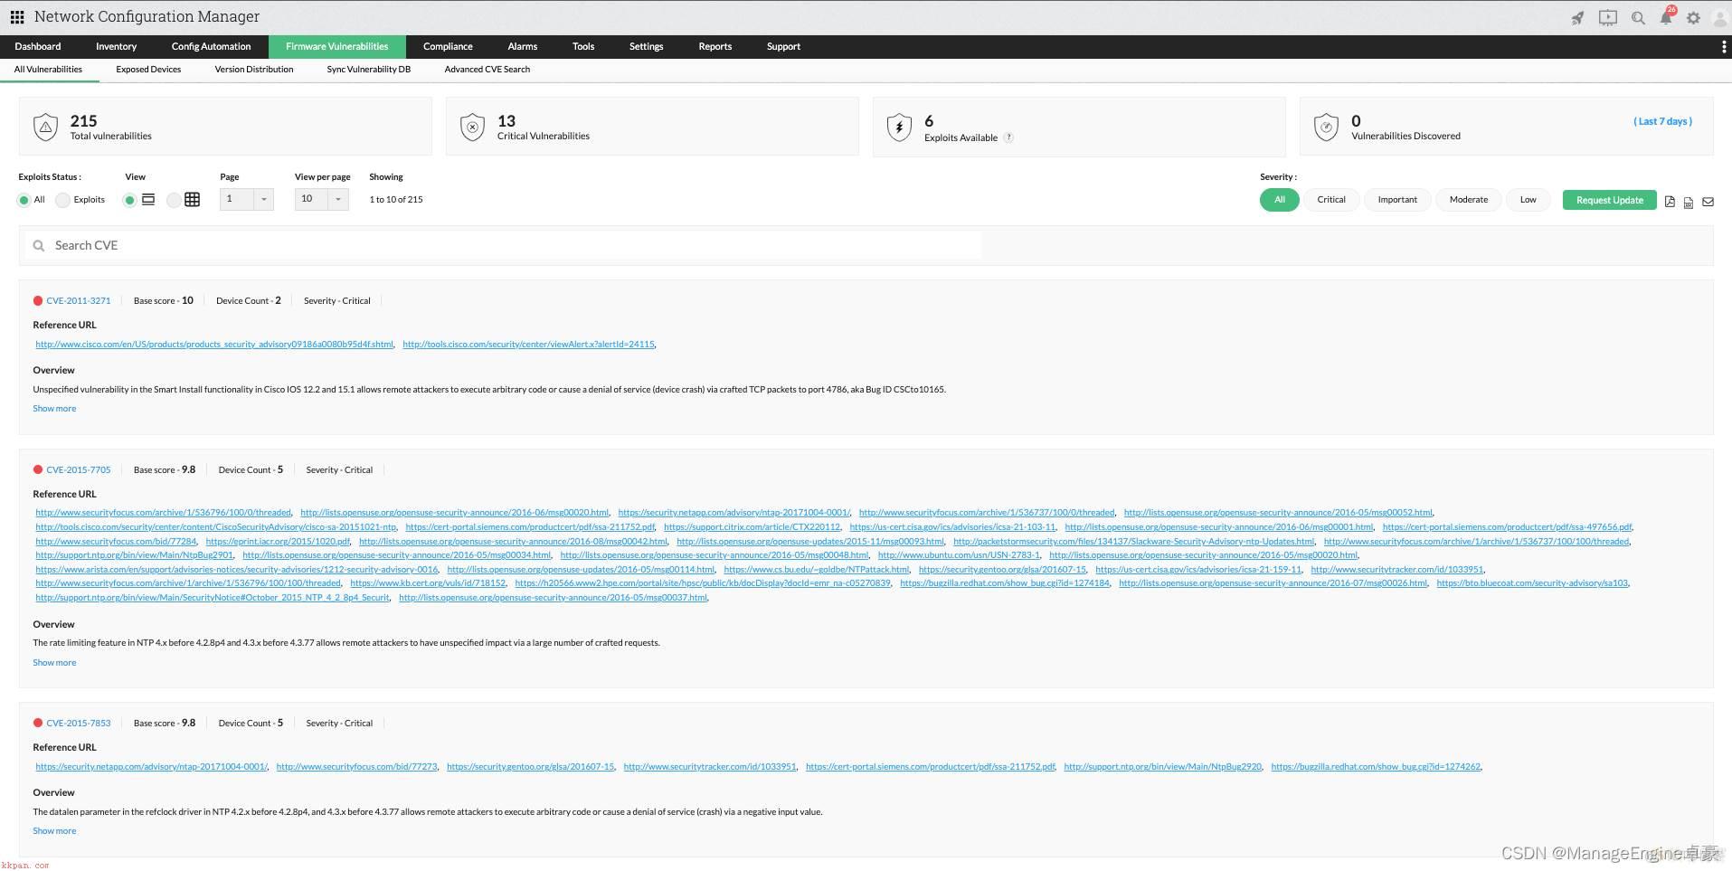Viewport: 1732px width, 871px height.
Task: Open tools.cisco.com viewAlert alertId=24115 link
Action: pos(529,345)
